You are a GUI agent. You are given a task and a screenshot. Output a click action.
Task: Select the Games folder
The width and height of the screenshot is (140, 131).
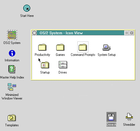[60, 47]
